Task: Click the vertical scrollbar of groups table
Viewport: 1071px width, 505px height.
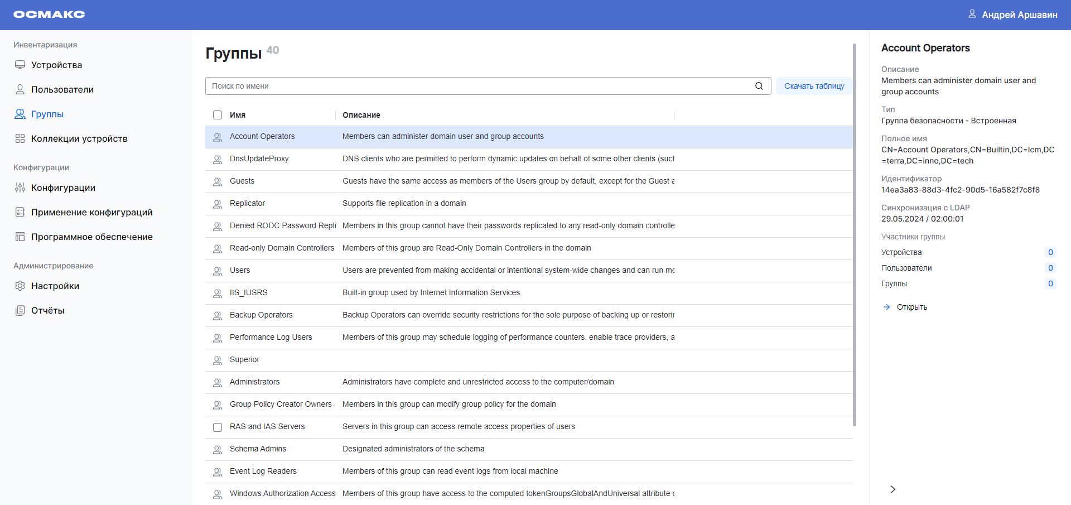Action: click(854, 234)
